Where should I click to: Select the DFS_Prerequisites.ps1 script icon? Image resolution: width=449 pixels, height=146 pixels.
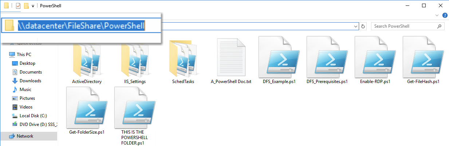click(x=327, y=56)
